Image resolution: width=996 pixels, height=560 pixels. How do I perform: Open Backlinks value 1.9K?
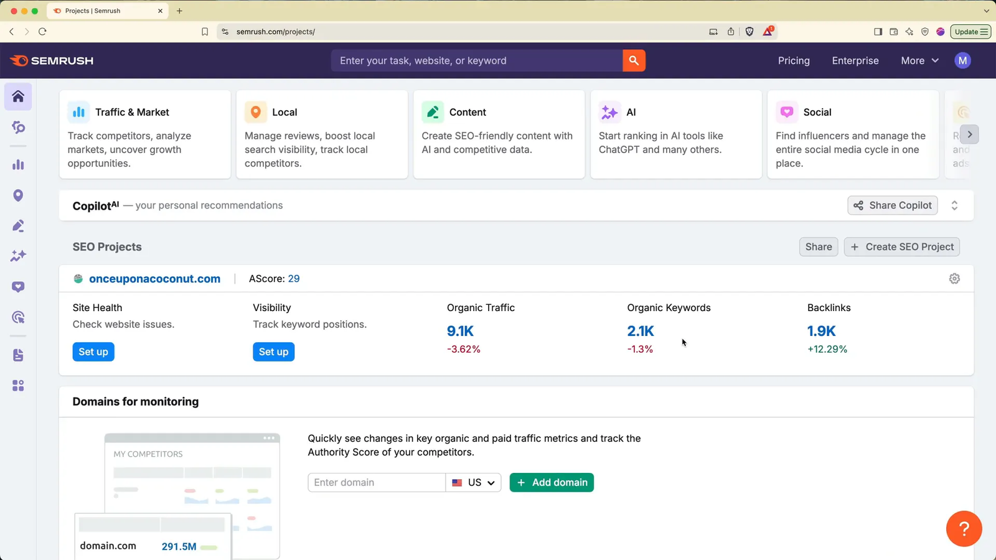821,331
